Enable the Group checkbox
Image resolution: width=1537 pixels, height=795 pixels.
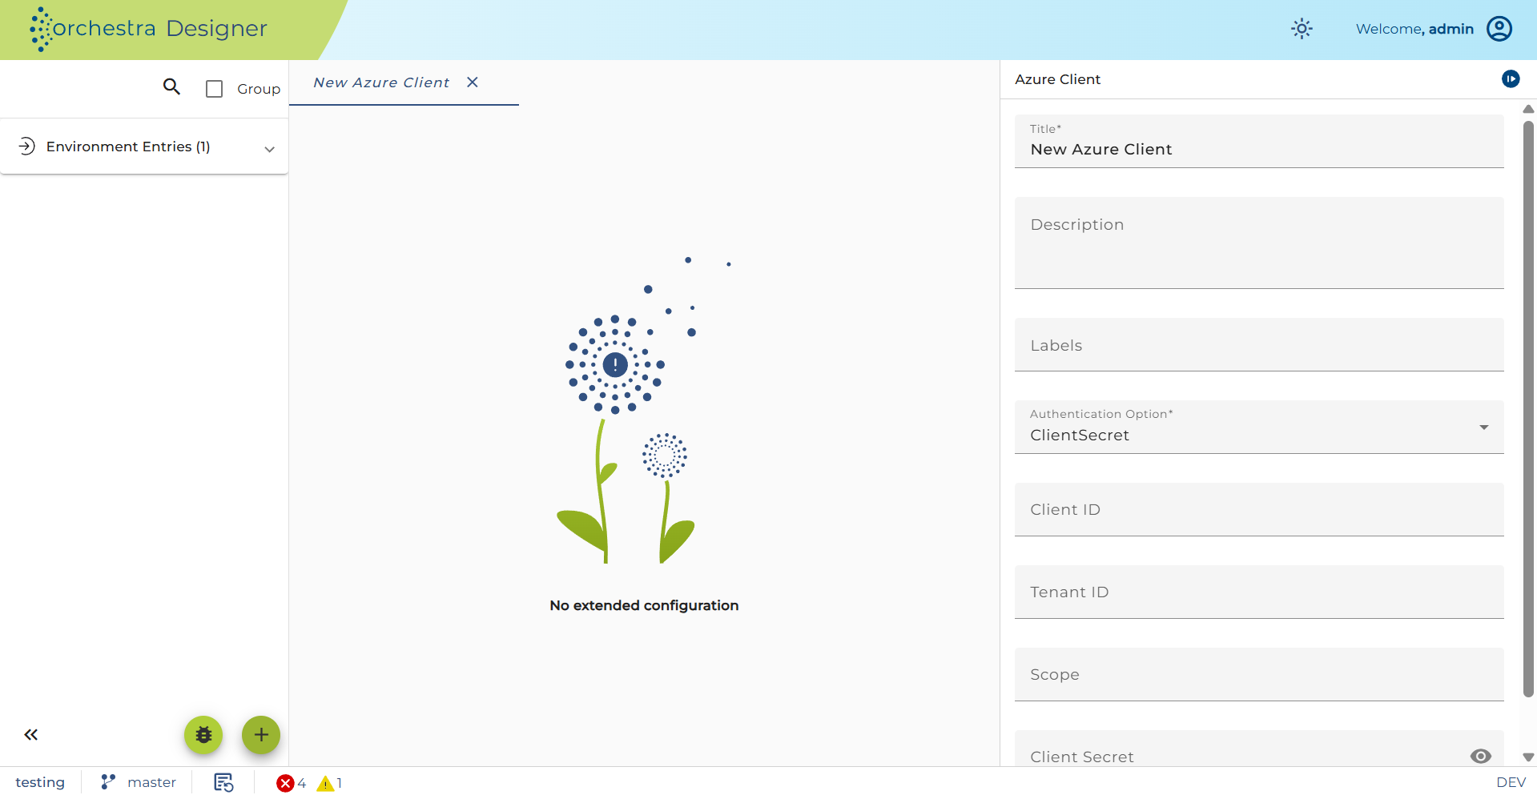(x=214, y=89)
